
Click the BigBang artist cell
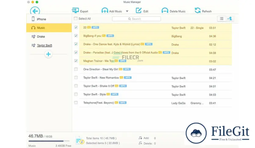click(x=177, y=36)
